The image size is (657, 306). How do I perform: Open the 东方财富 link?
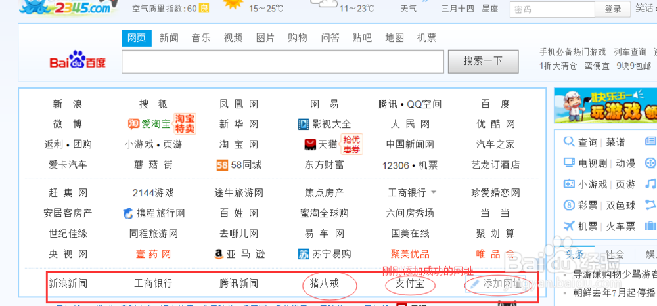[x=324, y=165]
